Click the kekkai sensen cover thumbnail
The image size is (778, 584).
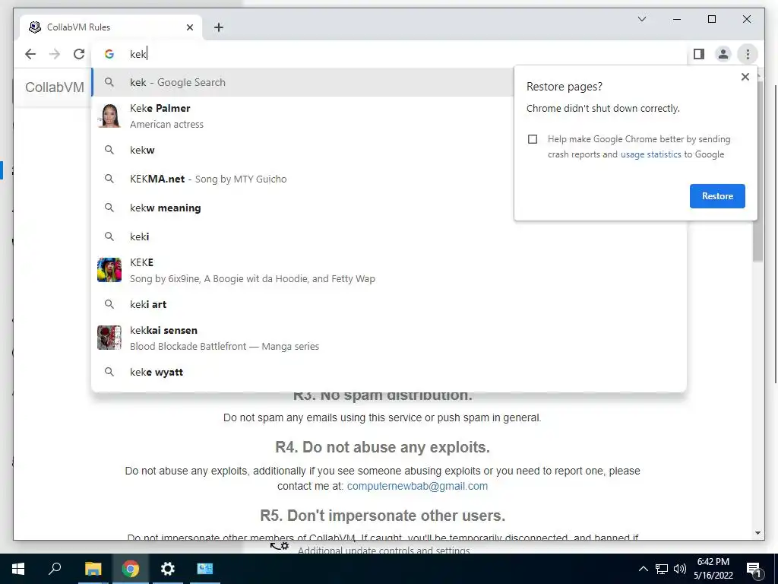[x=109, y=338]
